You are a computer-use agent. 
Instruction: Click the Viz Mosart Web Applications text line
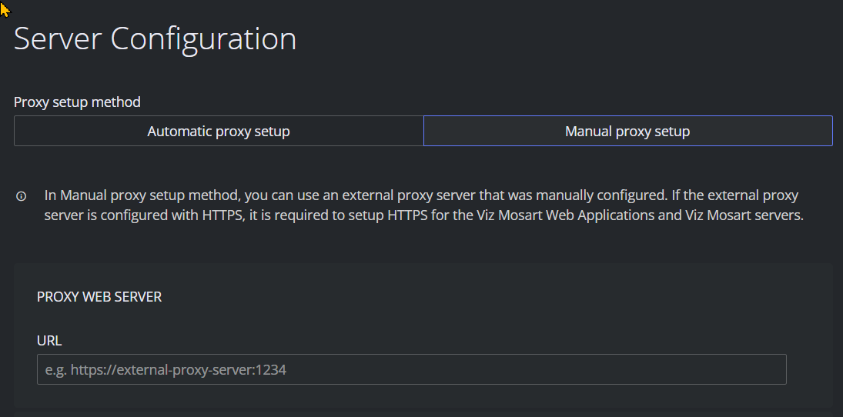point(423,215)
